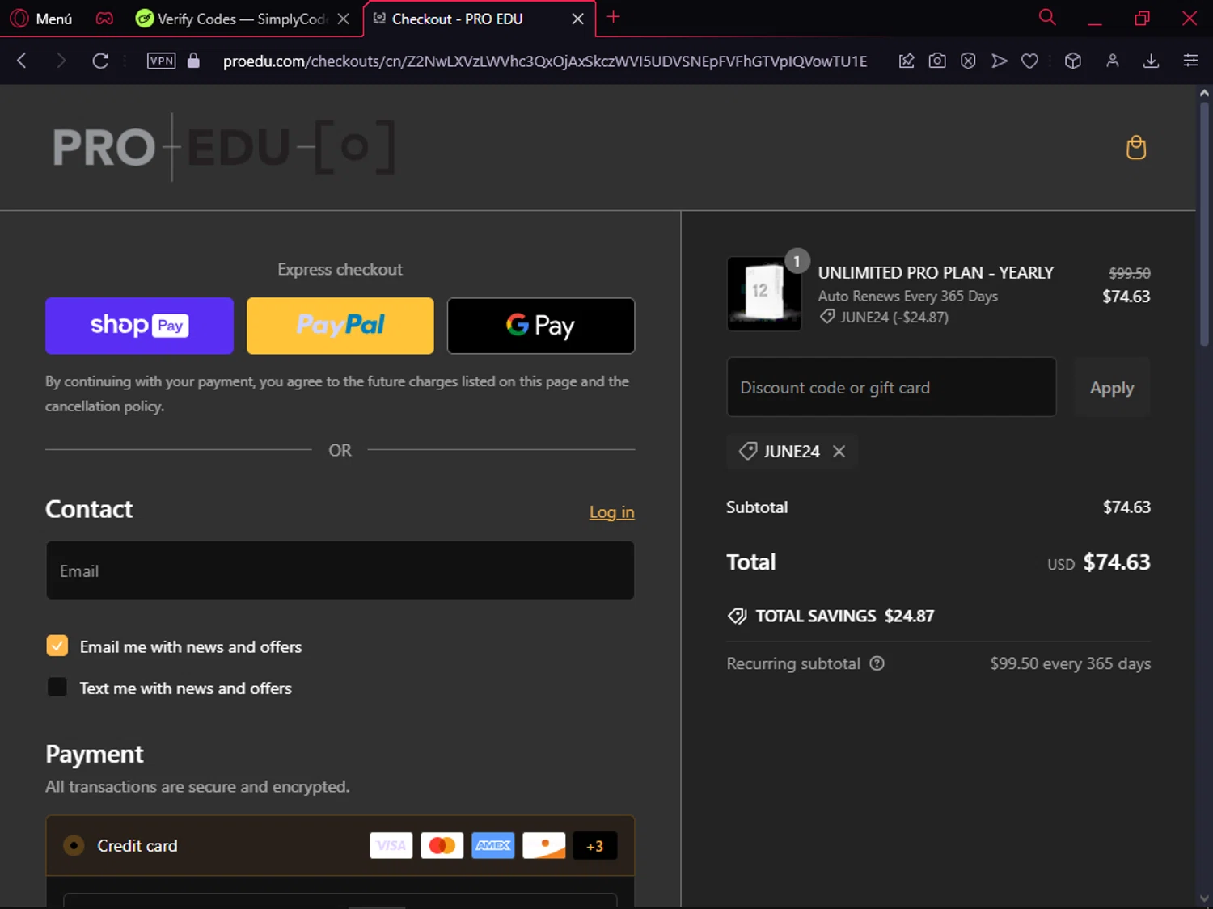Screen dimensions: 1213x909
Task: Click the Recurring subtotal help icon
Action: [x=877, y=663]
